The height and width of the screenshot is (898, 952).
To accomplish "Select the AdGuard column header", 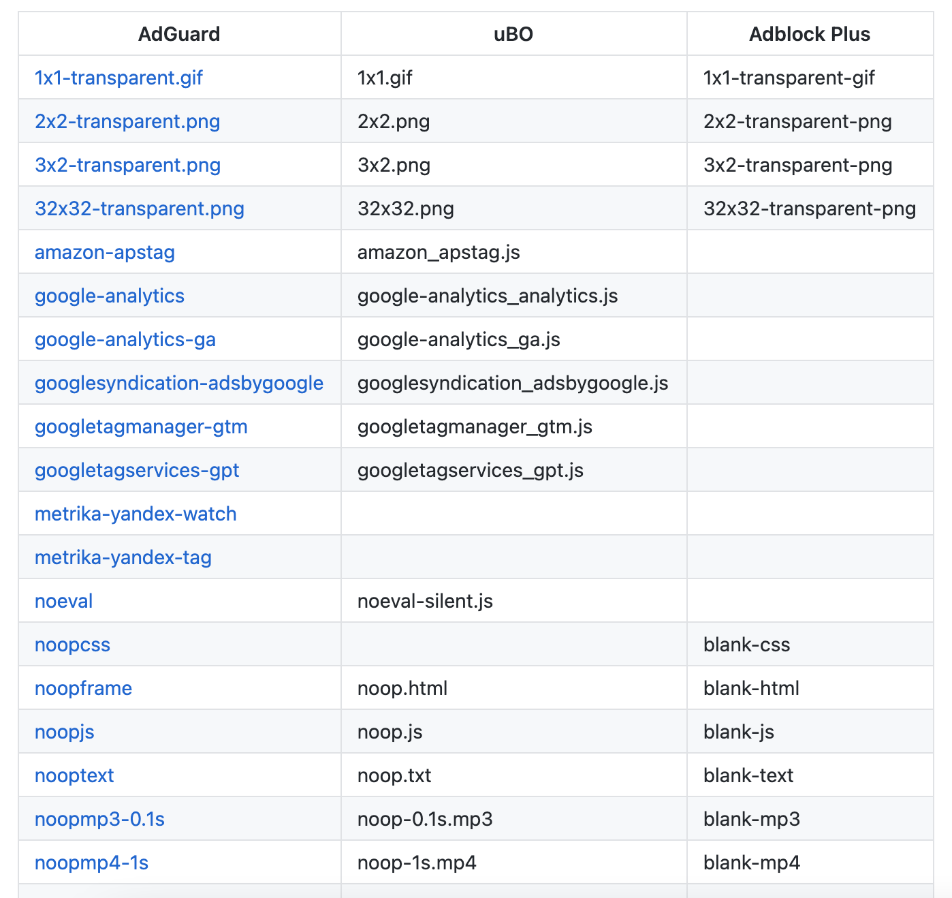I will tap(178, 34).
